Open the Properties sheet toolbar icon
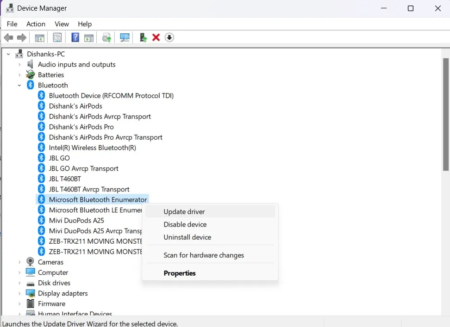Image resolution: width=450 pixels, height=327 pixels. coord(57,37)
